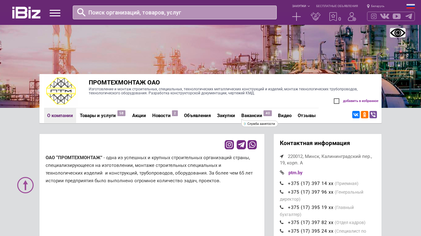This screenshot has width=421, height=236.
Task: Switch to Товары и услуги tab
Action: [98, 116]
